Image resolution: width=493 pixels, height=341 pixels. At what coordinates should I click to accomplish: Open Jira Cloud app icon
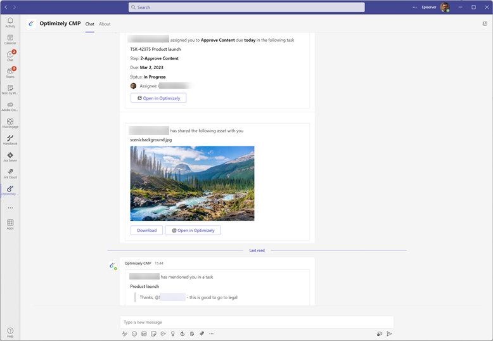point(10,172)
